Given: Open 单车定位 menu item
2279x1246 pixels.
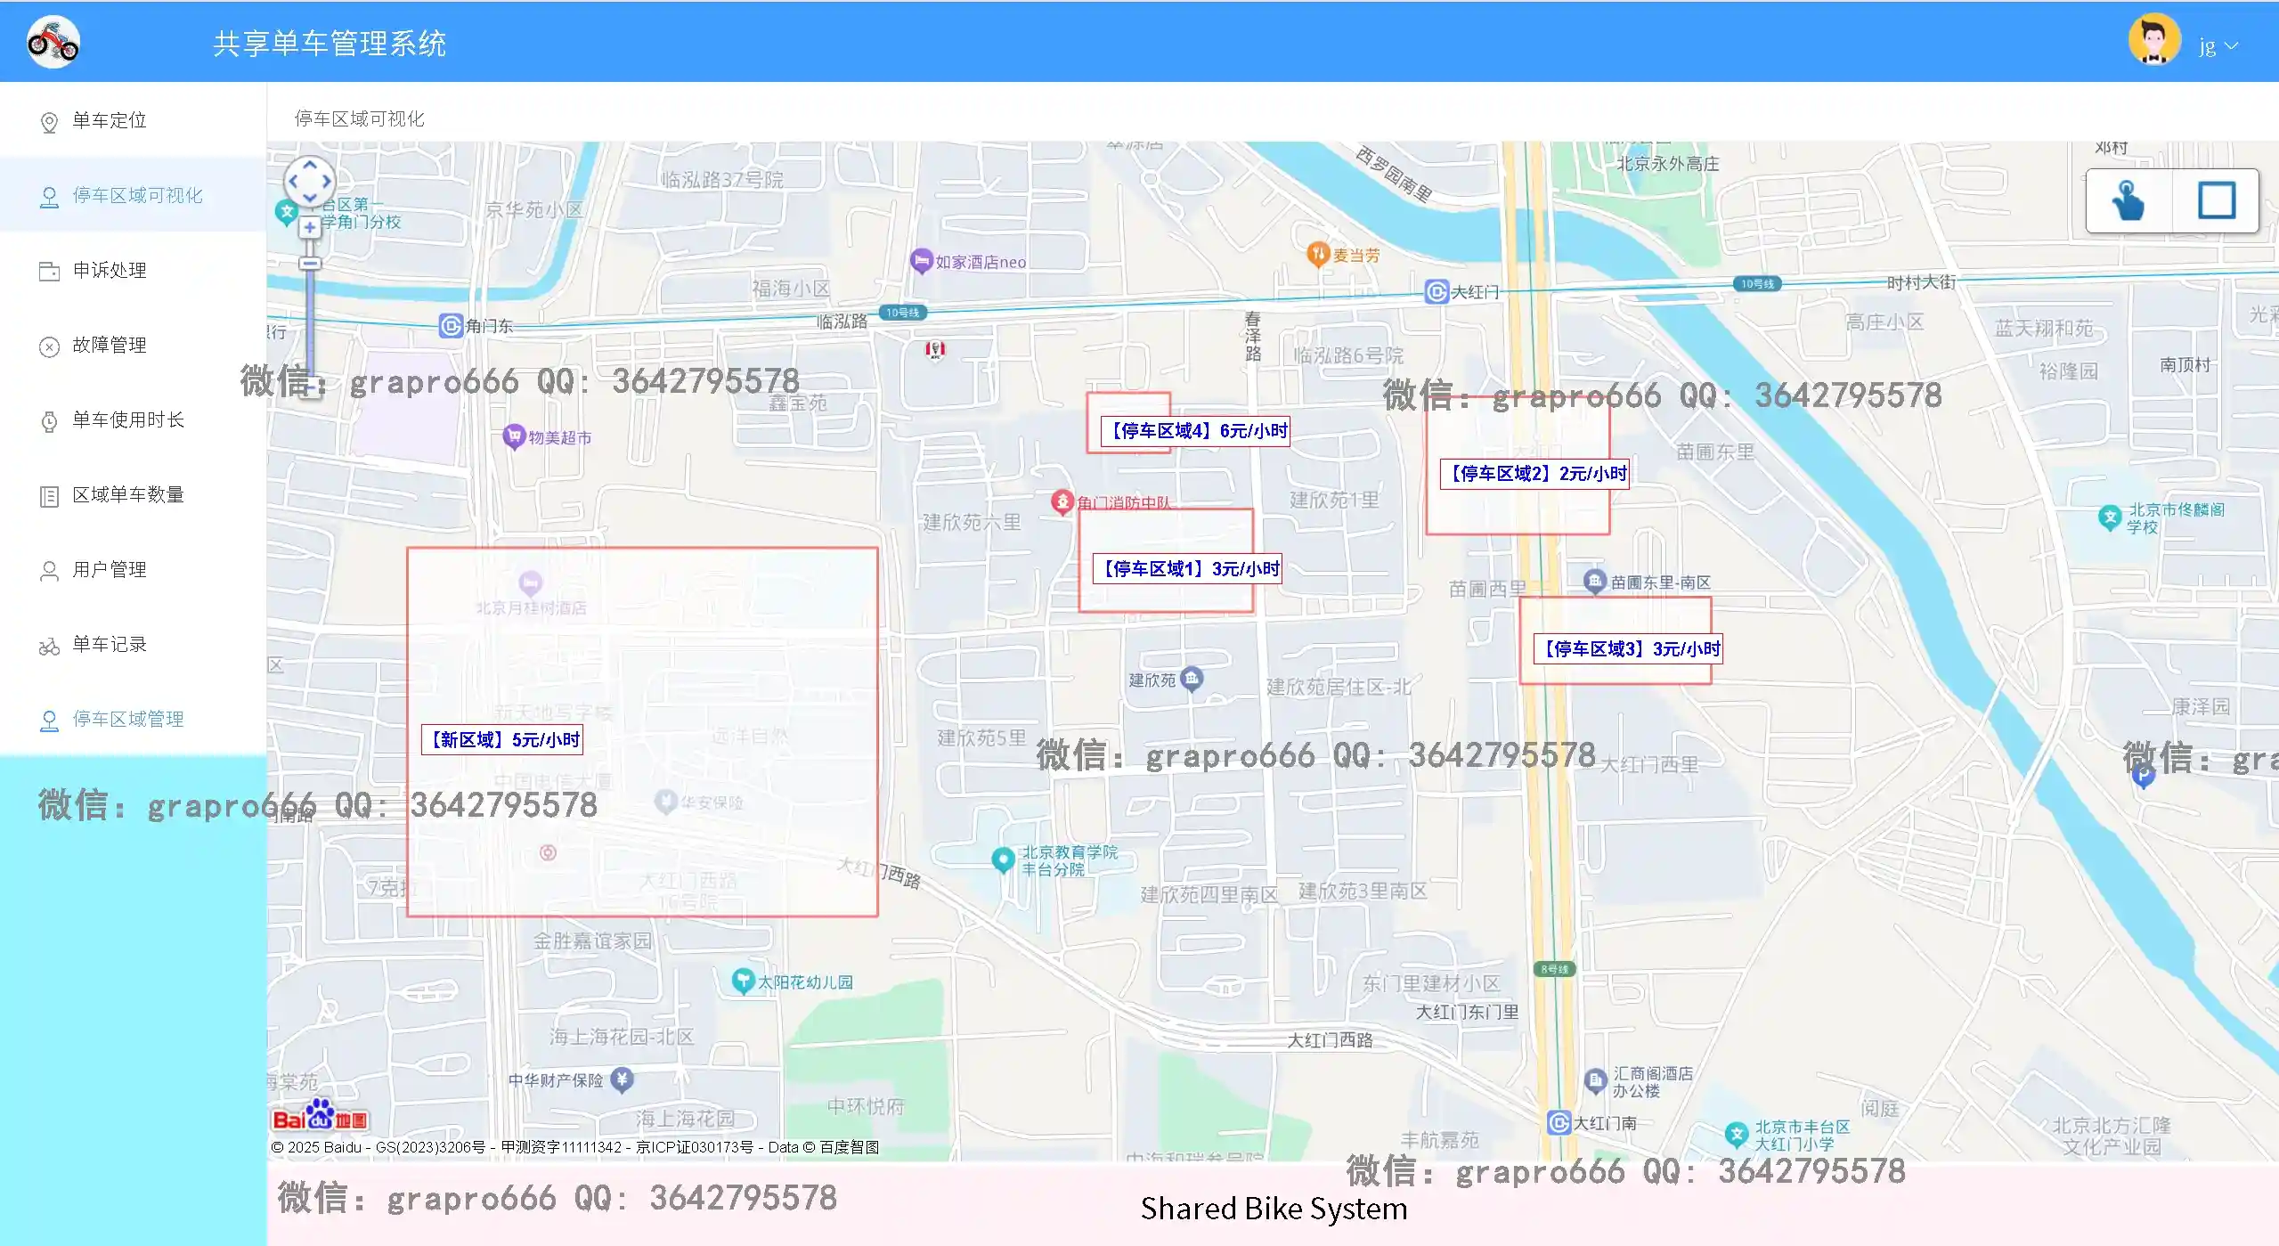Looking at the screenshot, I should [x=109, y=120].
